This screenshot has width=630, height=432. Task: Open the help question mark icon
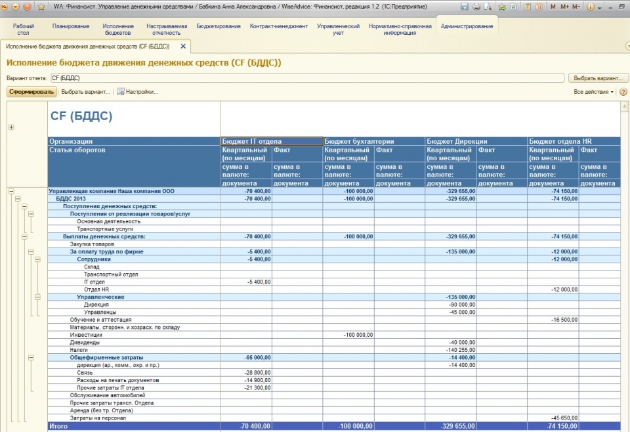(x=623, y=92)
